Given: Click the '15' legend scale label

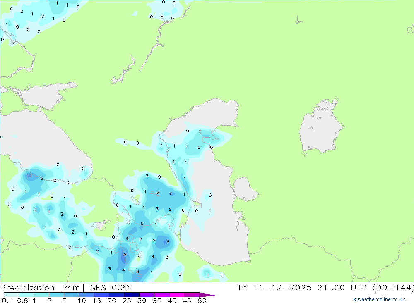Looking at the screenshot, I should [x=97, y=301].
